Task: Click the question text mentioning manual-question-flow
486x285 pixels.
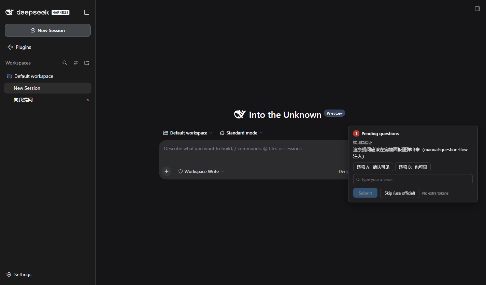Action: pyautogui.click(x=410, y=153)
